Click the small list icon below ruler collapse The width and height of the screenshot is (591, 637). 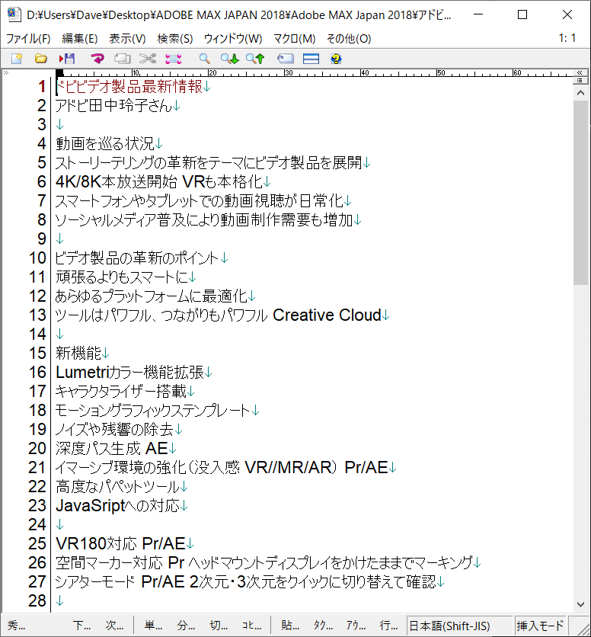pyautogui.click(x=580, y=80)
